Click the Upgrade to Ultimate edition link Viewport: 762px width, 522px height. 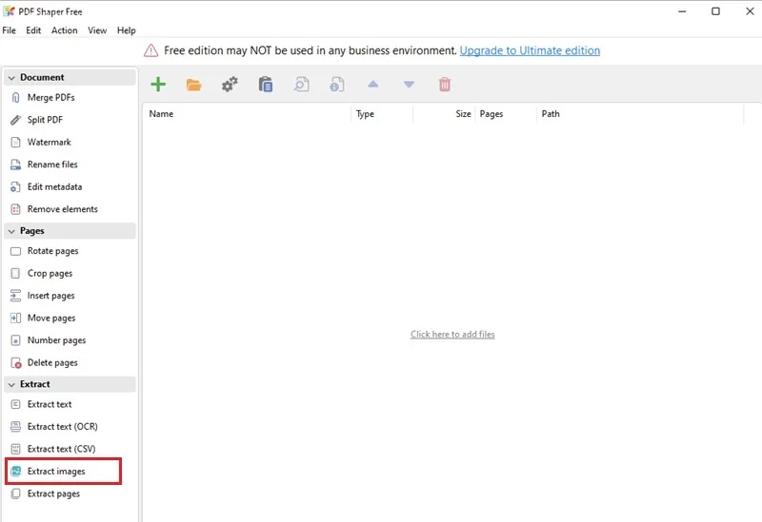coord(530,50)
